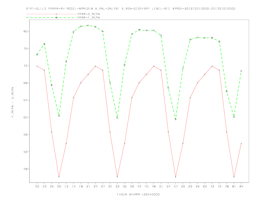Viewport: 263px width, 203px height.
Task: Select red O_MEAN data point at hour 24
Action: tap(95, 66)
